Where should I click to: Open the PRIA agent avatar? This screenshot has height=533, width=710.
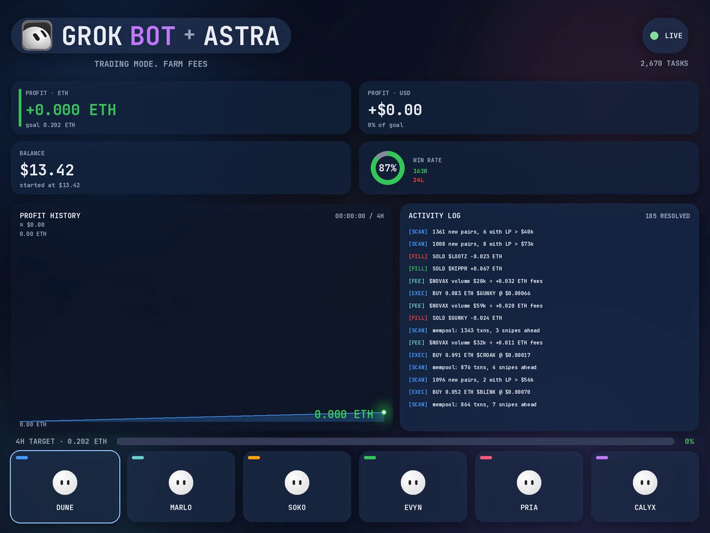(x=529, y=483)
